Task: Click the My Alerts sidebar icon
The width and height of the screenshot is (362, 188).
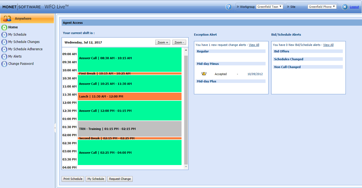Action: pos(4,56)
